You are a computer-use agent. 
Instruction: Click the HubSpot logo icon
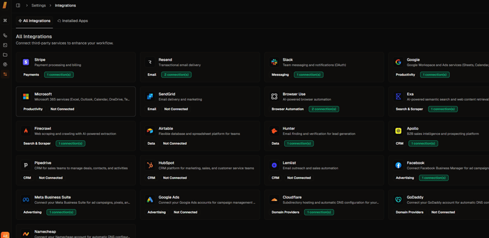pos(150,165)
